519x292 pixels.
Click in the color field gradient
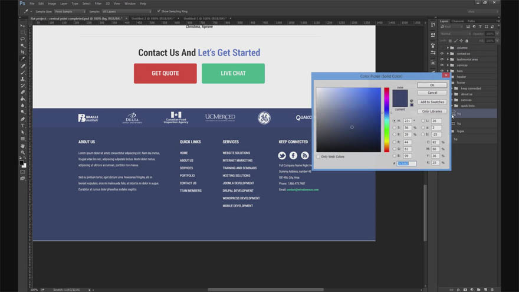[349, 120]
